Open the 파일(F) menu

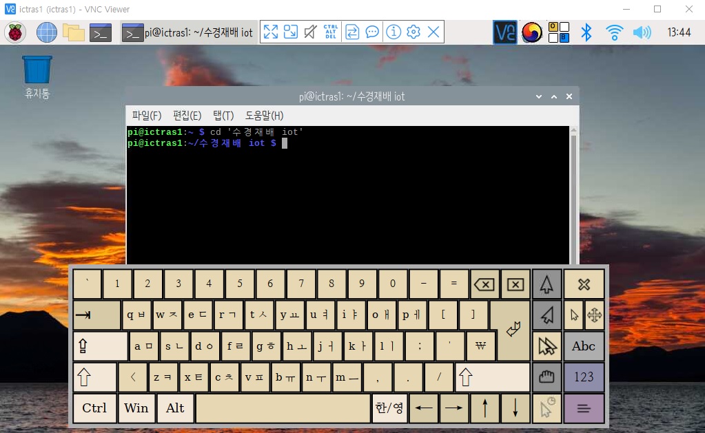[147, 116]
